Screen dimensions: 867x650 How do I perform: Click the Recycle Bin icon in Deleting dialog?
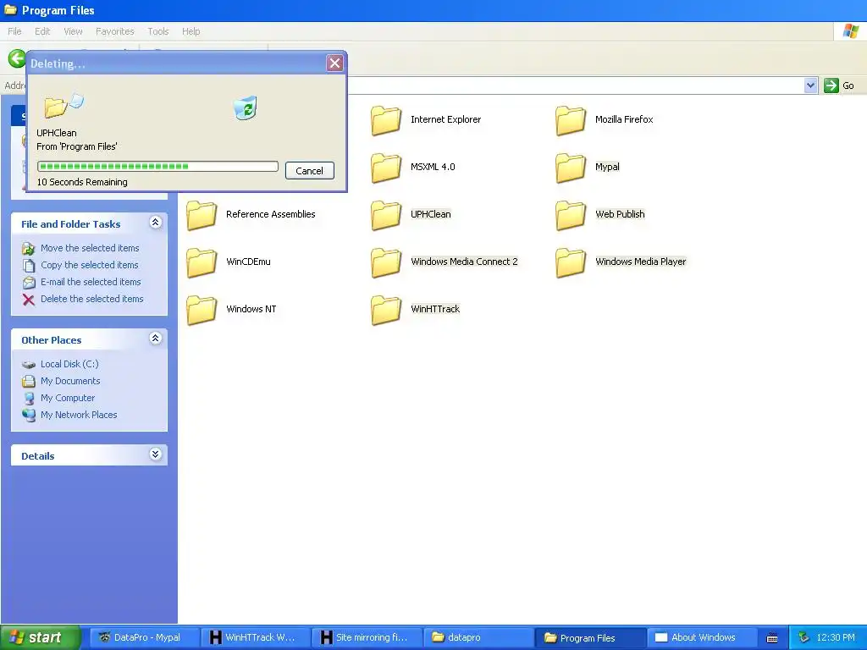246,107
